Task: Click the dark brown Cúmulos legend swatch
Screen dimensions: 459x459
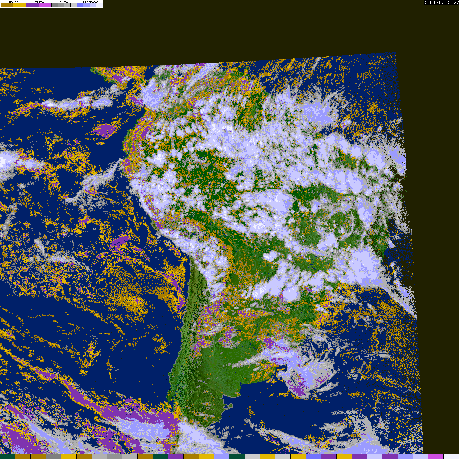Action: tap(7, 5)
